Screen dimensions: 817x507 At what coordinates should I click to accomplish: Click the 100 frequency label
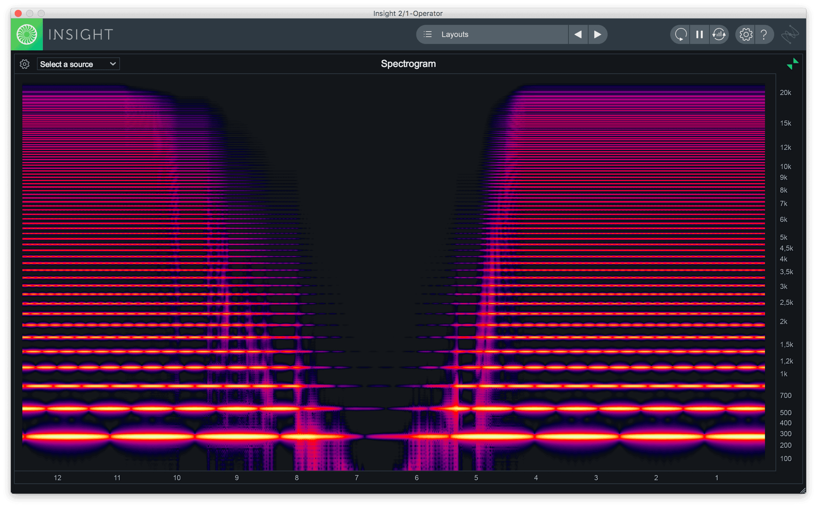click(x=785, y=458)
